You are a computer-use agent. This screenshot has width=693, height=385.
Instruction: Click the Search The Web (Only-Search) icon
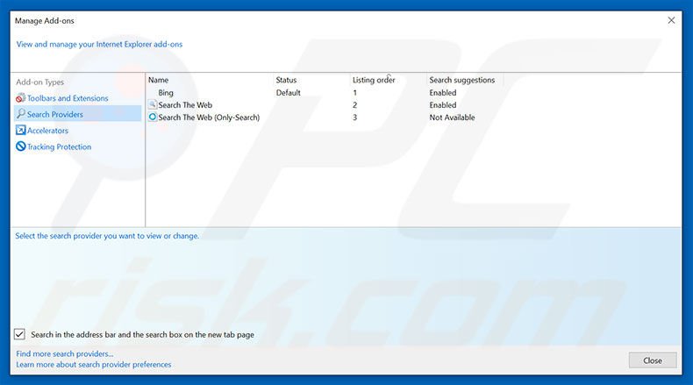(x=153, y=118)
